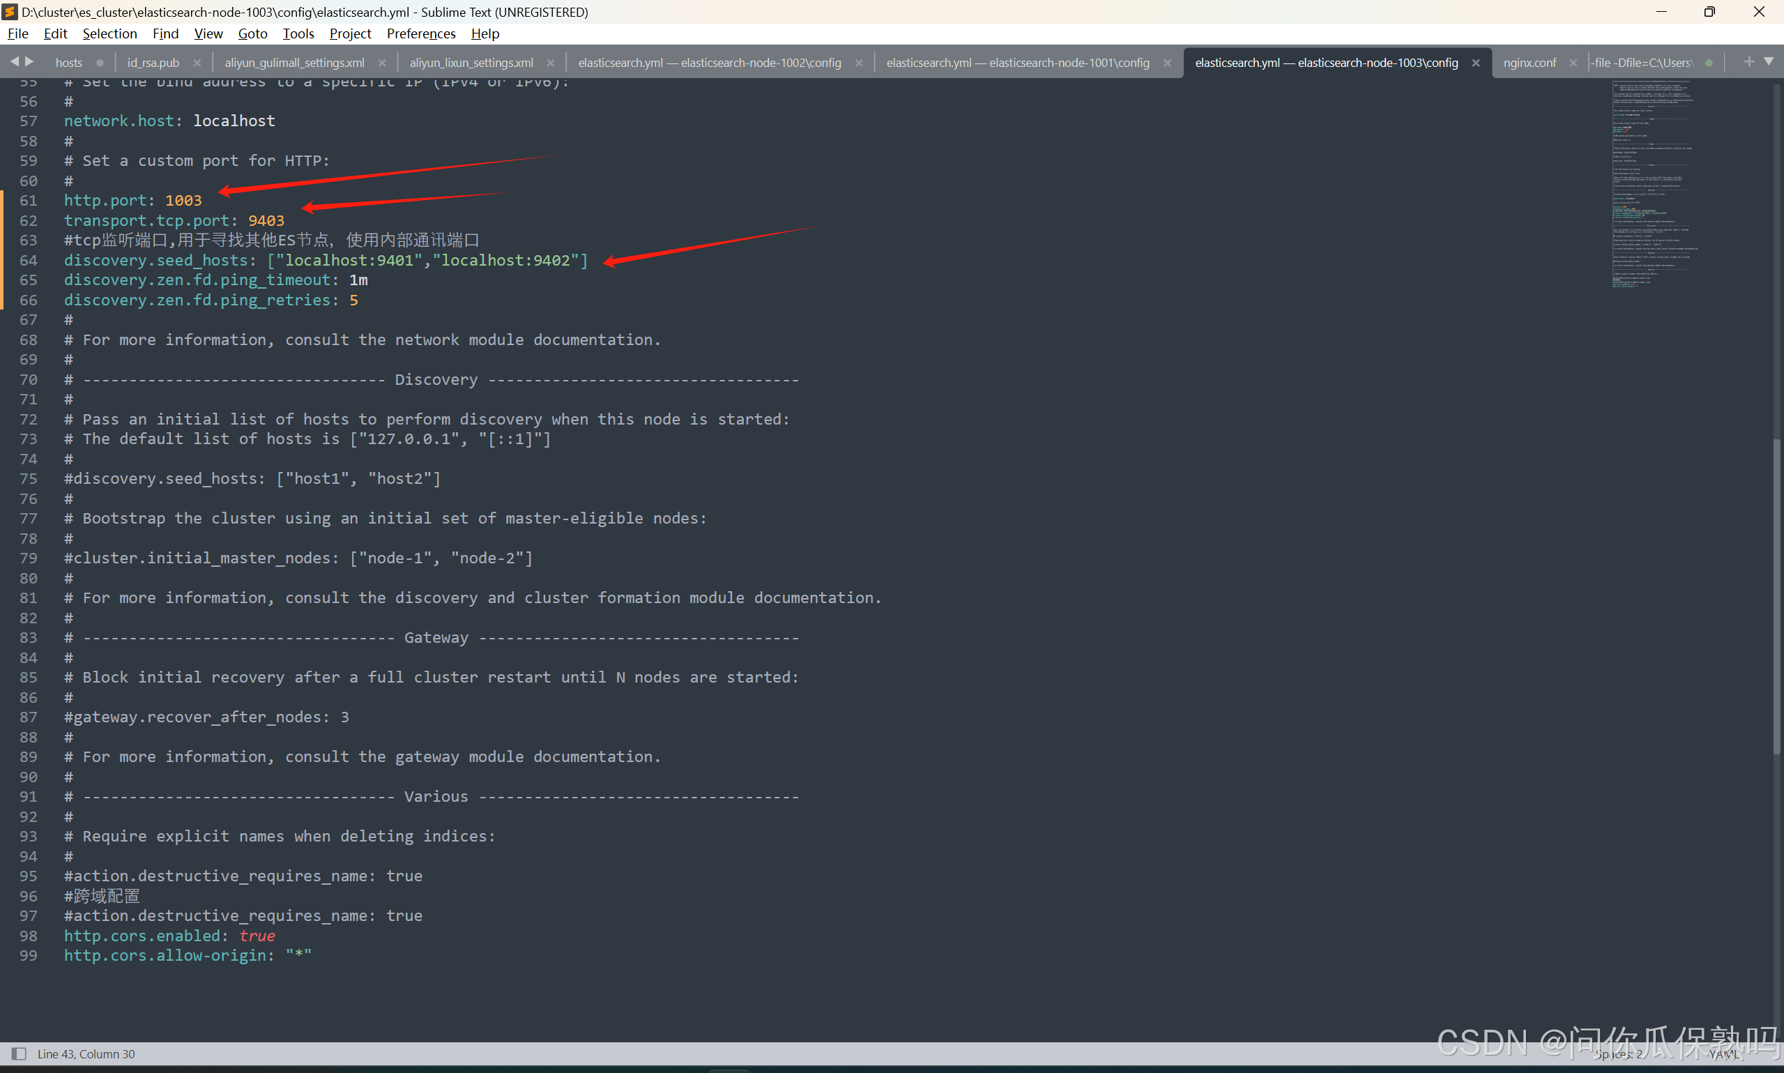Open the tab list dropdown arrow
Viewport: 1784px width, 1073px height.
click(x=1769, y=61)
